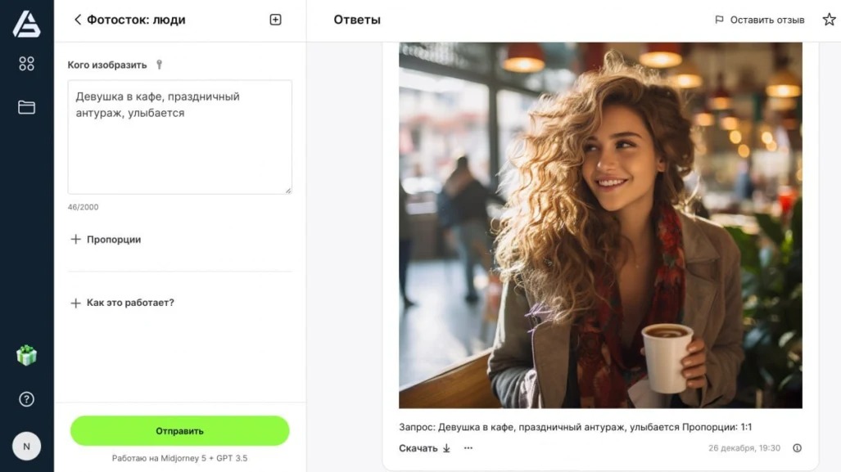Image resolution: width=841 pixels, height=472 pixels.
Task: Go back from Фотосток: люди
Action: click(x=77, y=20)
